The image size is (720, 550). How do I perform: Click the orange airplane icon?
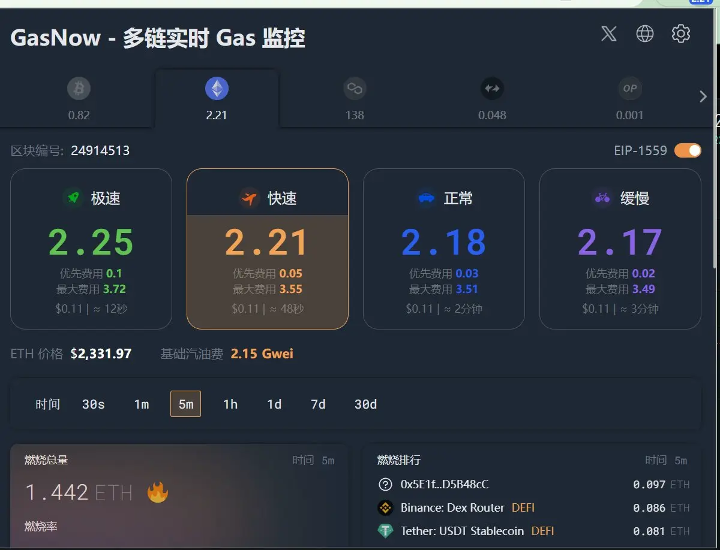tap(249, 198)
